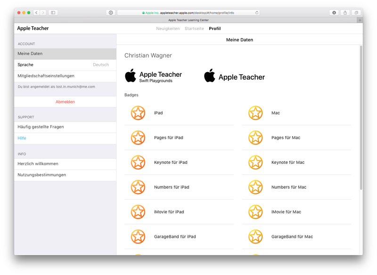
Task: Click the iPad badge label
Action: coord(158,113)
